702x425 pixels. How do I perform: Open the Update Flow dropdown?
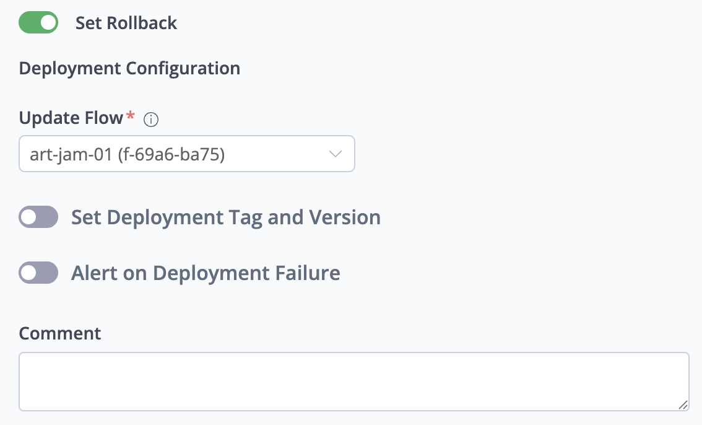click(x=186, y=154)
